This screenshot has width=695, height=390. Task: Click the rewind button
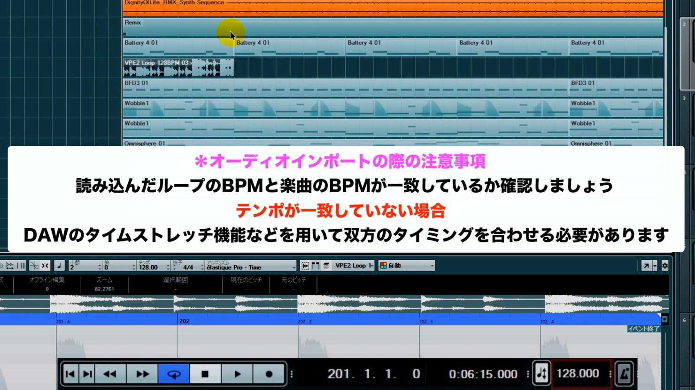tap(110, 374)
